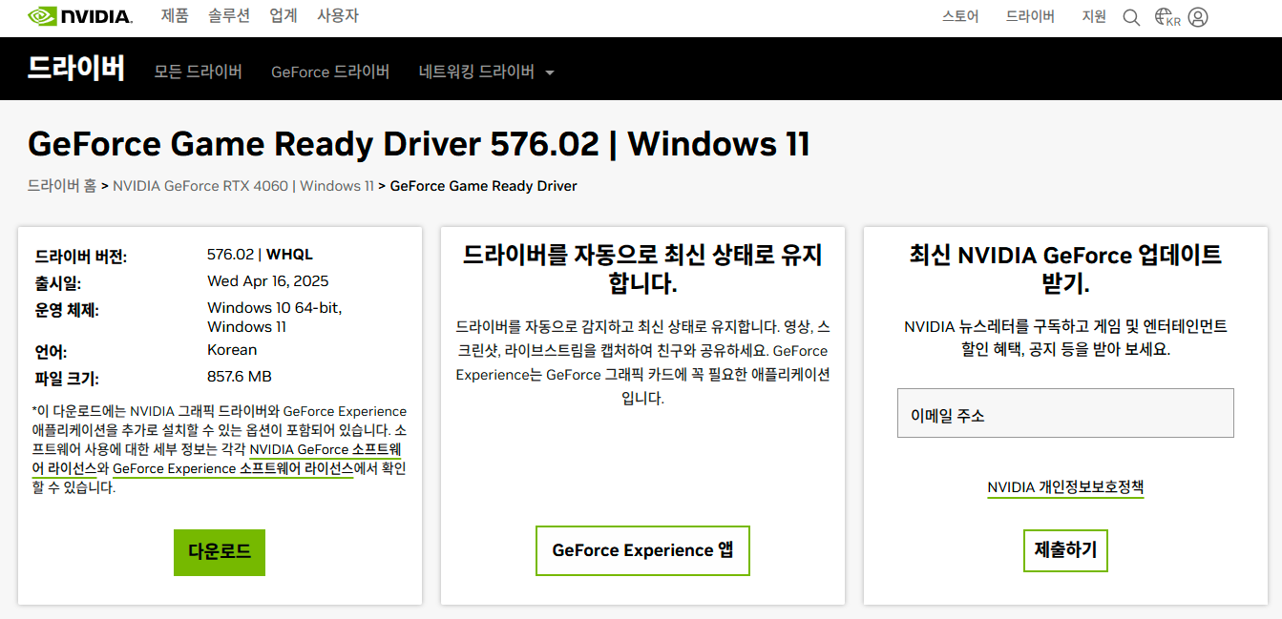The height and width of the screenshot is (619, 1282).
Task: Open the 사용자 menu
Action: point(338,16)
